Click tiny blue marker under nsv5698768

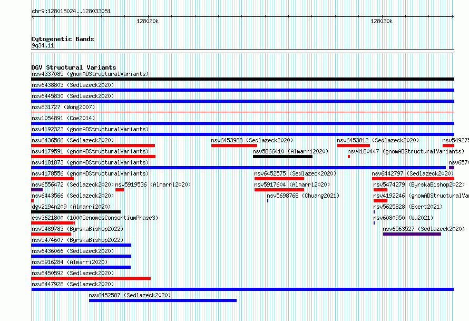[268, 201]
